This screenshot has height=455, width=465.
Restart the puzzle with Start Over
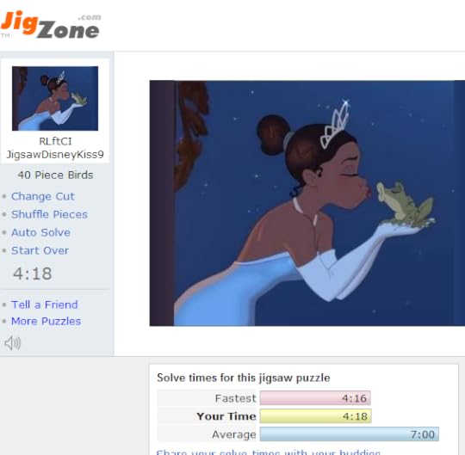click(40, 250)
